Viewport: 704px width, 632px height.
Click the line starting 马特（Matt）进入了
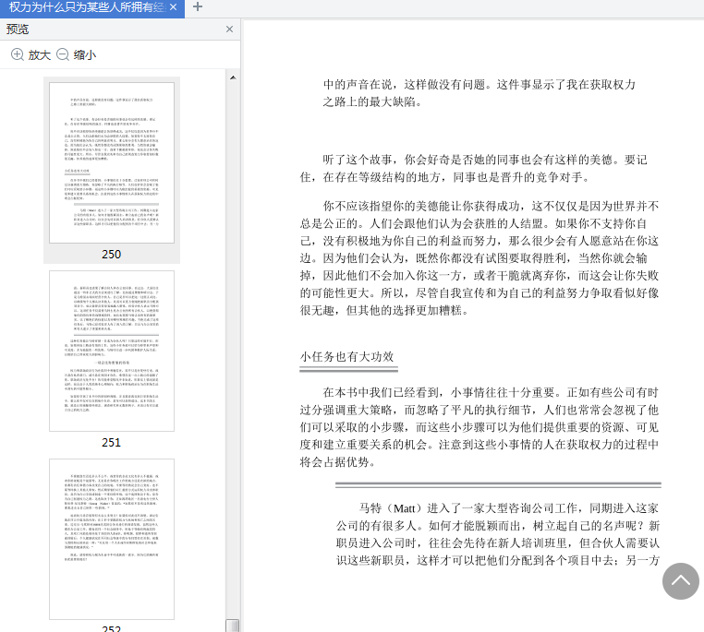click(509, 508)
